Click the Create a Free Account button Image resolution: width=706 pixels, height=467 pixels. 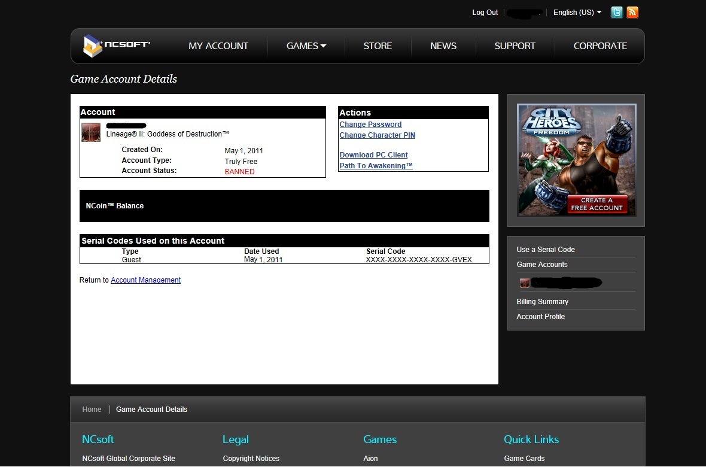point(597,204)
